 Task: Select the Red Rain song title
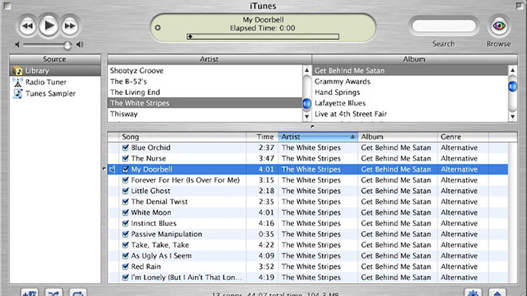point(146,266)
